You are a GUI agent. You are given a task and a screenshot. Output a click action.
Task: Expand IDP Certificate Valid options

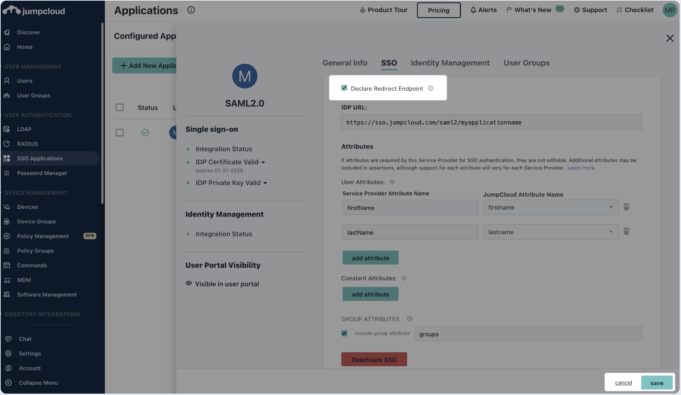263,162
